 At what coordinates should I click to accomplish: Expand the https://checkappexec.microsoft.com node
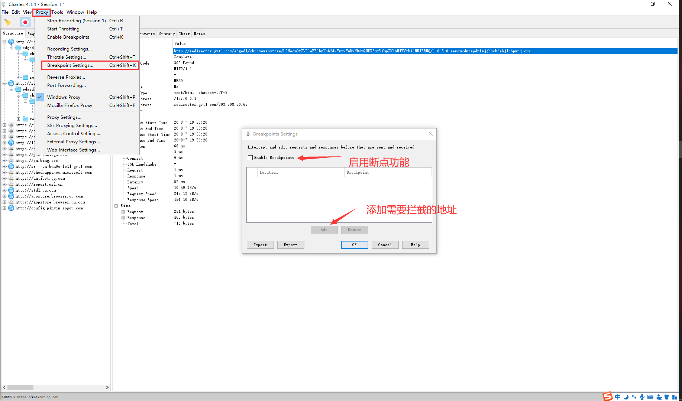click(x=4, y=173)
